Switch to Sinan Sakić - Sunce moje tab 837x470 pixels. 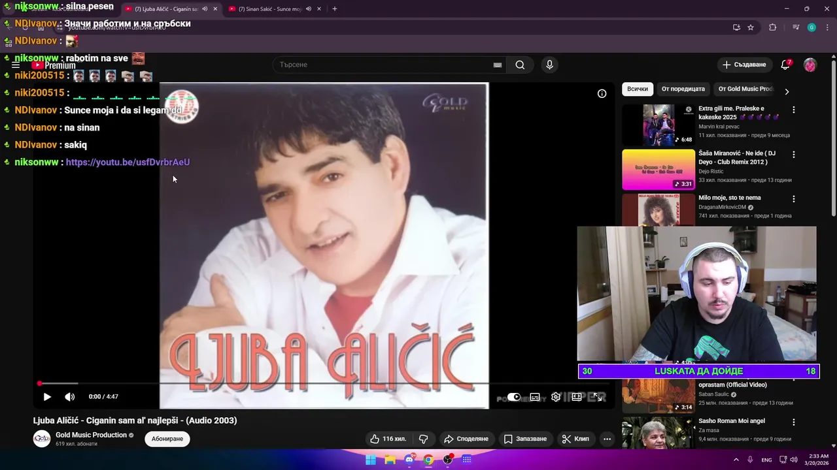pyautogui.click(x=271, y=9)
